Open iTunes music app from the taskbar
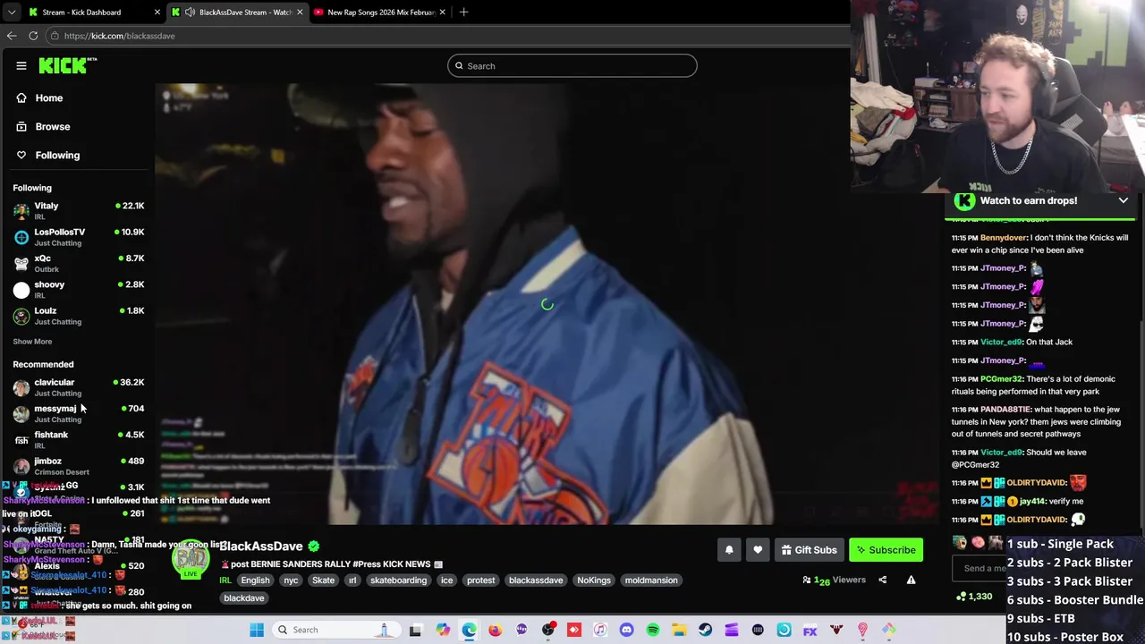1145x644 pixels. pyautogui.click(x=600, y=630)
